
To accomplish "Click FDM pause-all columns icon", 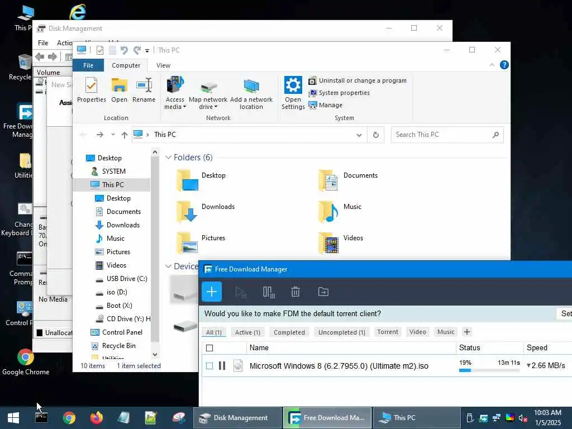I will 269,292.
